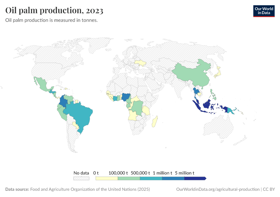The width and height of the screenshot is (280, 197).
Task: Select the teal 500,000 t legend bin
Action: (x=151, y=178)
